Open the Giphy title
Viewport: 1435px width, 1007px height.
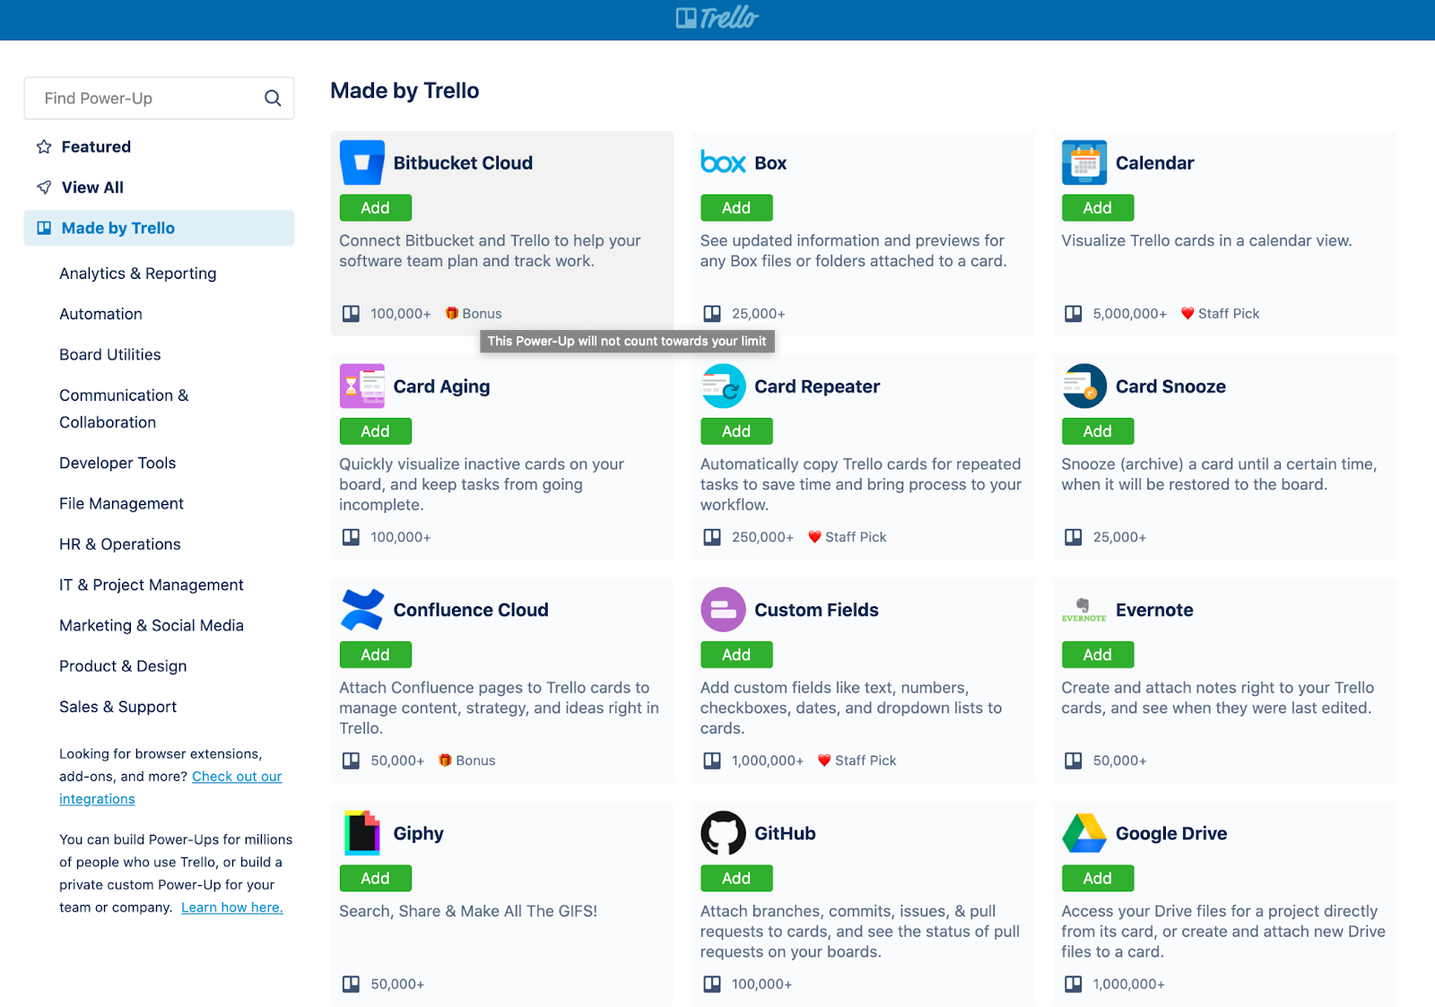[x=418, y=833]
